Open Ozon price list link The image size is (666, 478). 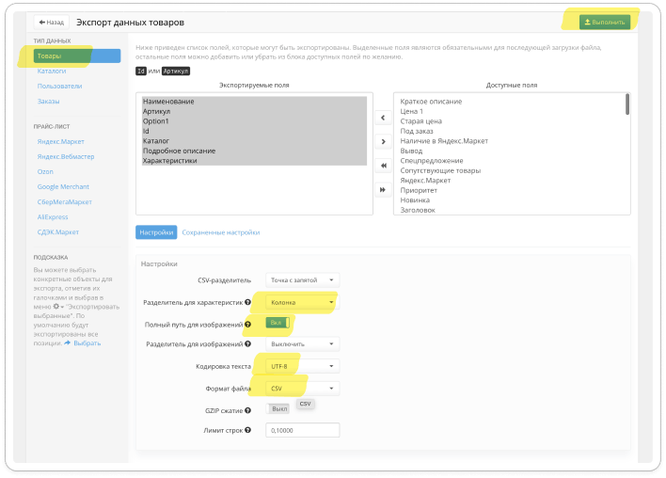click(x=45, y=171)
